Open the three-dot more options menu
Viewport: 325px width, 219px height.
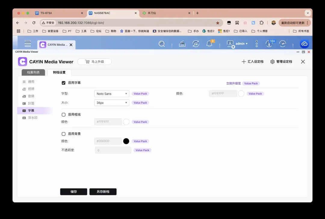(x=257, y=44)
